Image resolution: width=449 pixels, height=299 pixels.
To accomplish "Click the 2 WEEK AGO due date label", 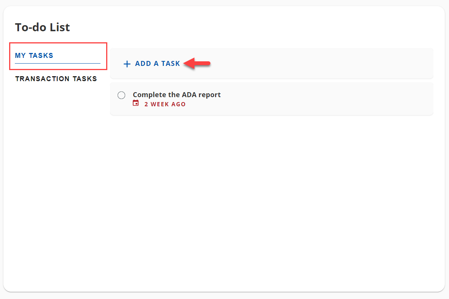I will pyautogui.click(x=165, y=104).
